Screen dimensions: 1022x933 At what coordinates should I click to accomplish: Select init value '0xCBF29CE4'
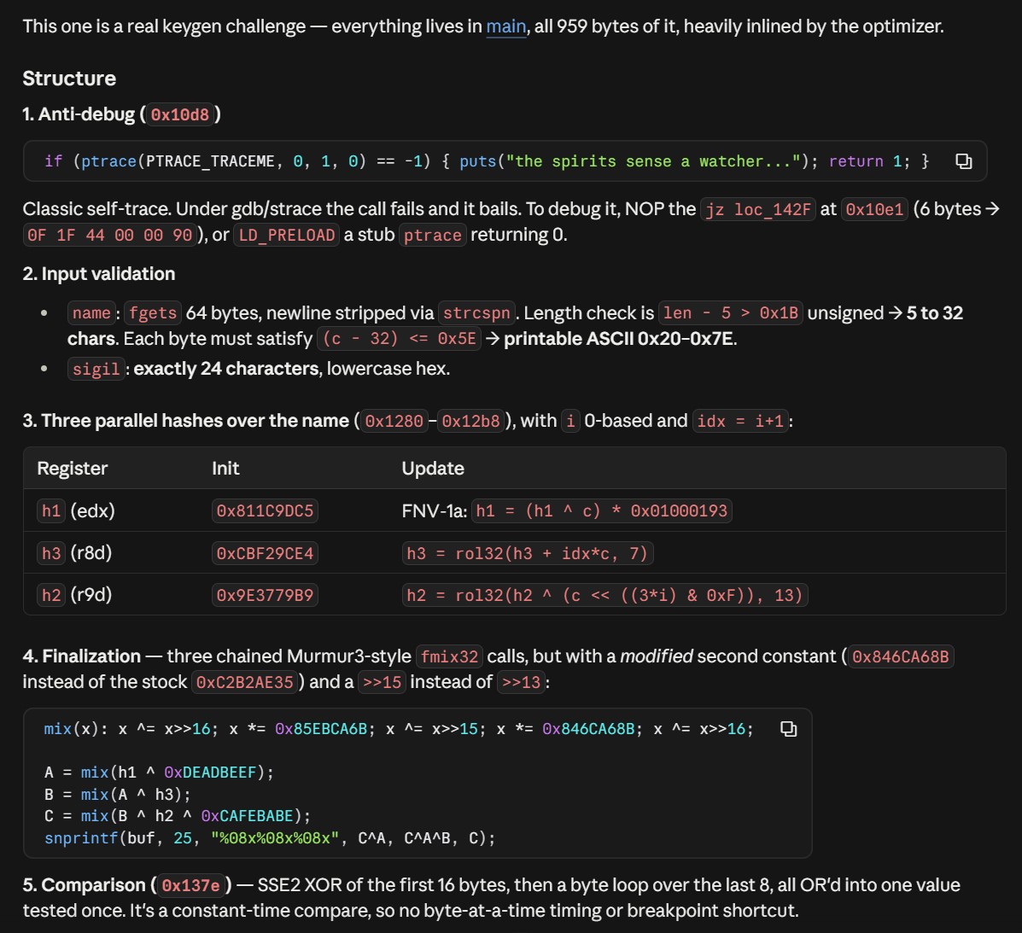click(x=265, y=553)
